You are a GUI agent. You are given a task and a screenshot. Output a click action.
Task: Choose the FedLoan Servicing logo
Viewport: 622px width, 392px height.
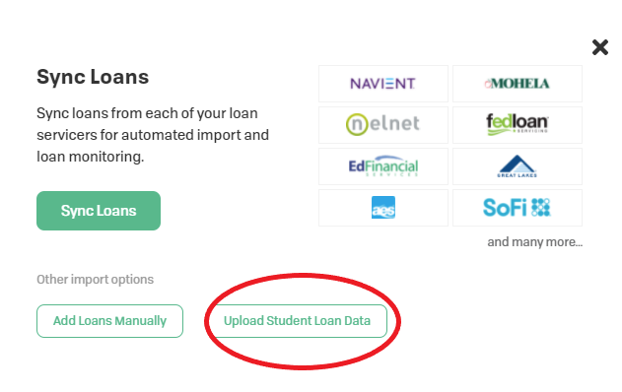(x=518, y=124)
